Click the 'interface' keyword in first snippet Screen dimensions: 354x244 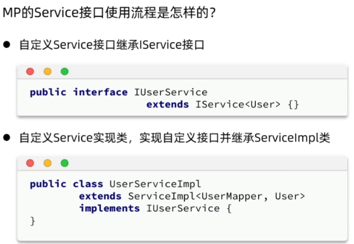(x=100, y=92)
